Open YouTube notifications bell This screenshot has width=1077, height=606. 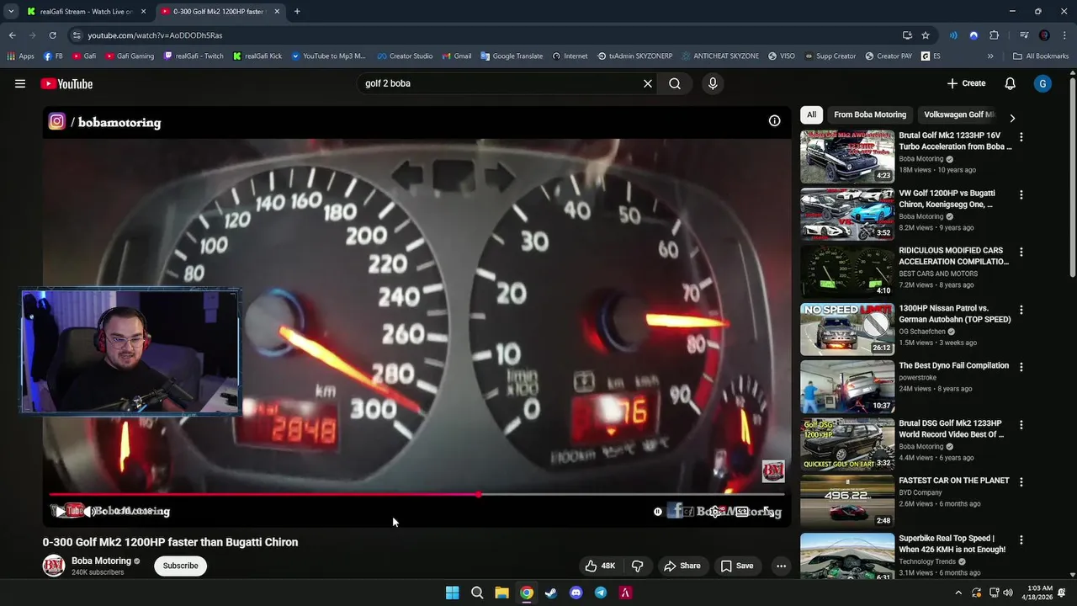pyautogui.click(x=1011, y=83)
